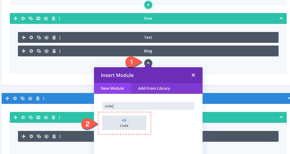Open more options on the Blog module
Viewport: 290px width, 154px height.
60,51
